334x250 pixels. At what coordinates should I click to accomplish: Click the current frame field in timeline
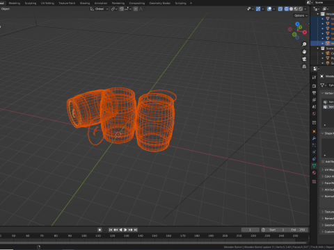click(x=250, y=230)
